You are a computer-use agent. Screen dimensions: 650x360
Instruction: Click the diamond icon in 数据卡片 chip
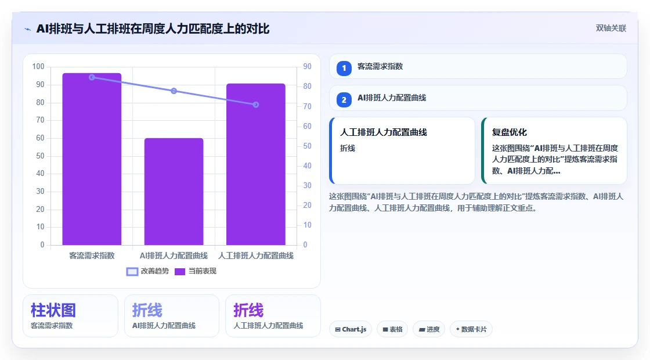[x=458, y=329]
